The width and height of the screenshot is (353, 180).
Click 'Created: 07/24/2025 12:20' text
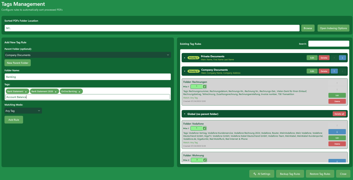194,146
